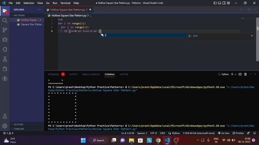Image resolution: width=259 pixels, height=145 pixels.
Task: Open the Testing flask view
Action: tap(4, 59)
